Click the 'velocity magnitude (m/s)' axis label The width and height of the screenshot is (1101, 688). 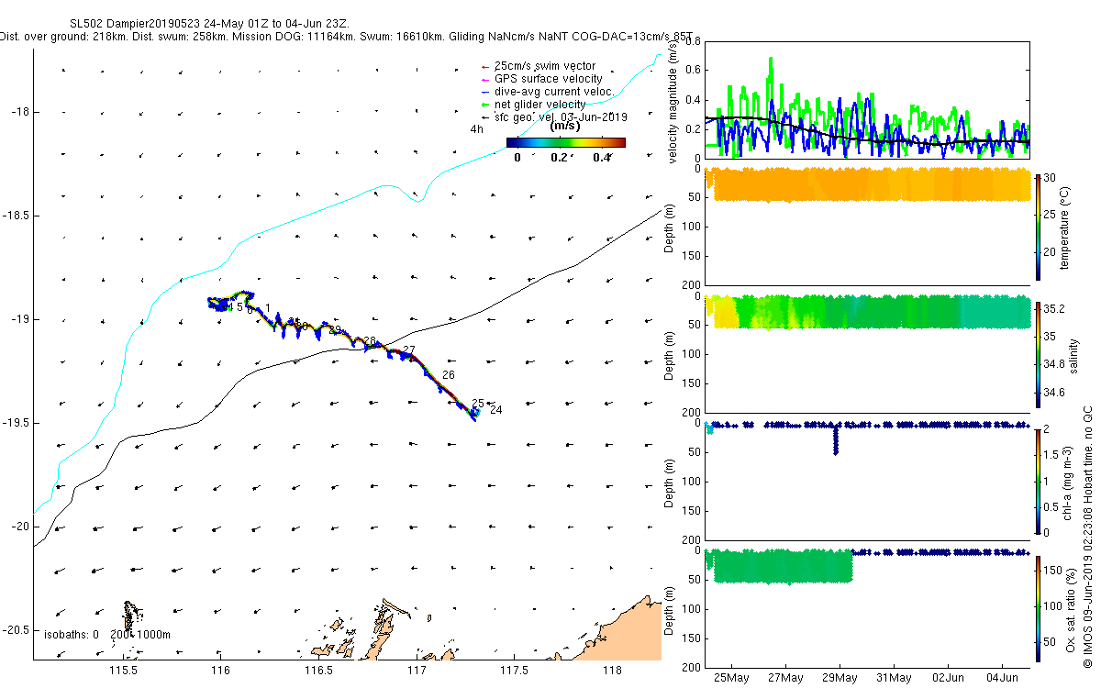tap(674, 101)
